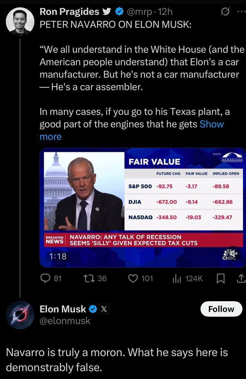246x379 pixels.
Task: Click the blue verified badge beside Ron Pragides
Action: [120, 12]
